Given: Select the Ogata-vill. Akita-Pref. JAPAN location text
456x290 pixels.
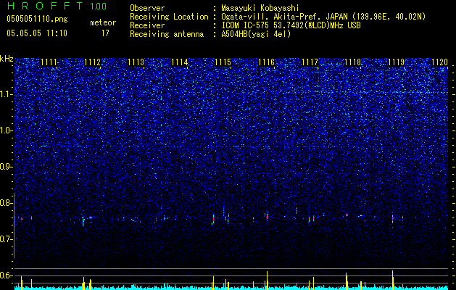Looking at the screenshot, I should (x=323, y=17).
